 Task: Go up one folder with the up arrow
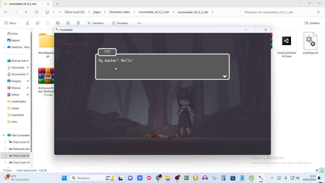click(26, 12)
